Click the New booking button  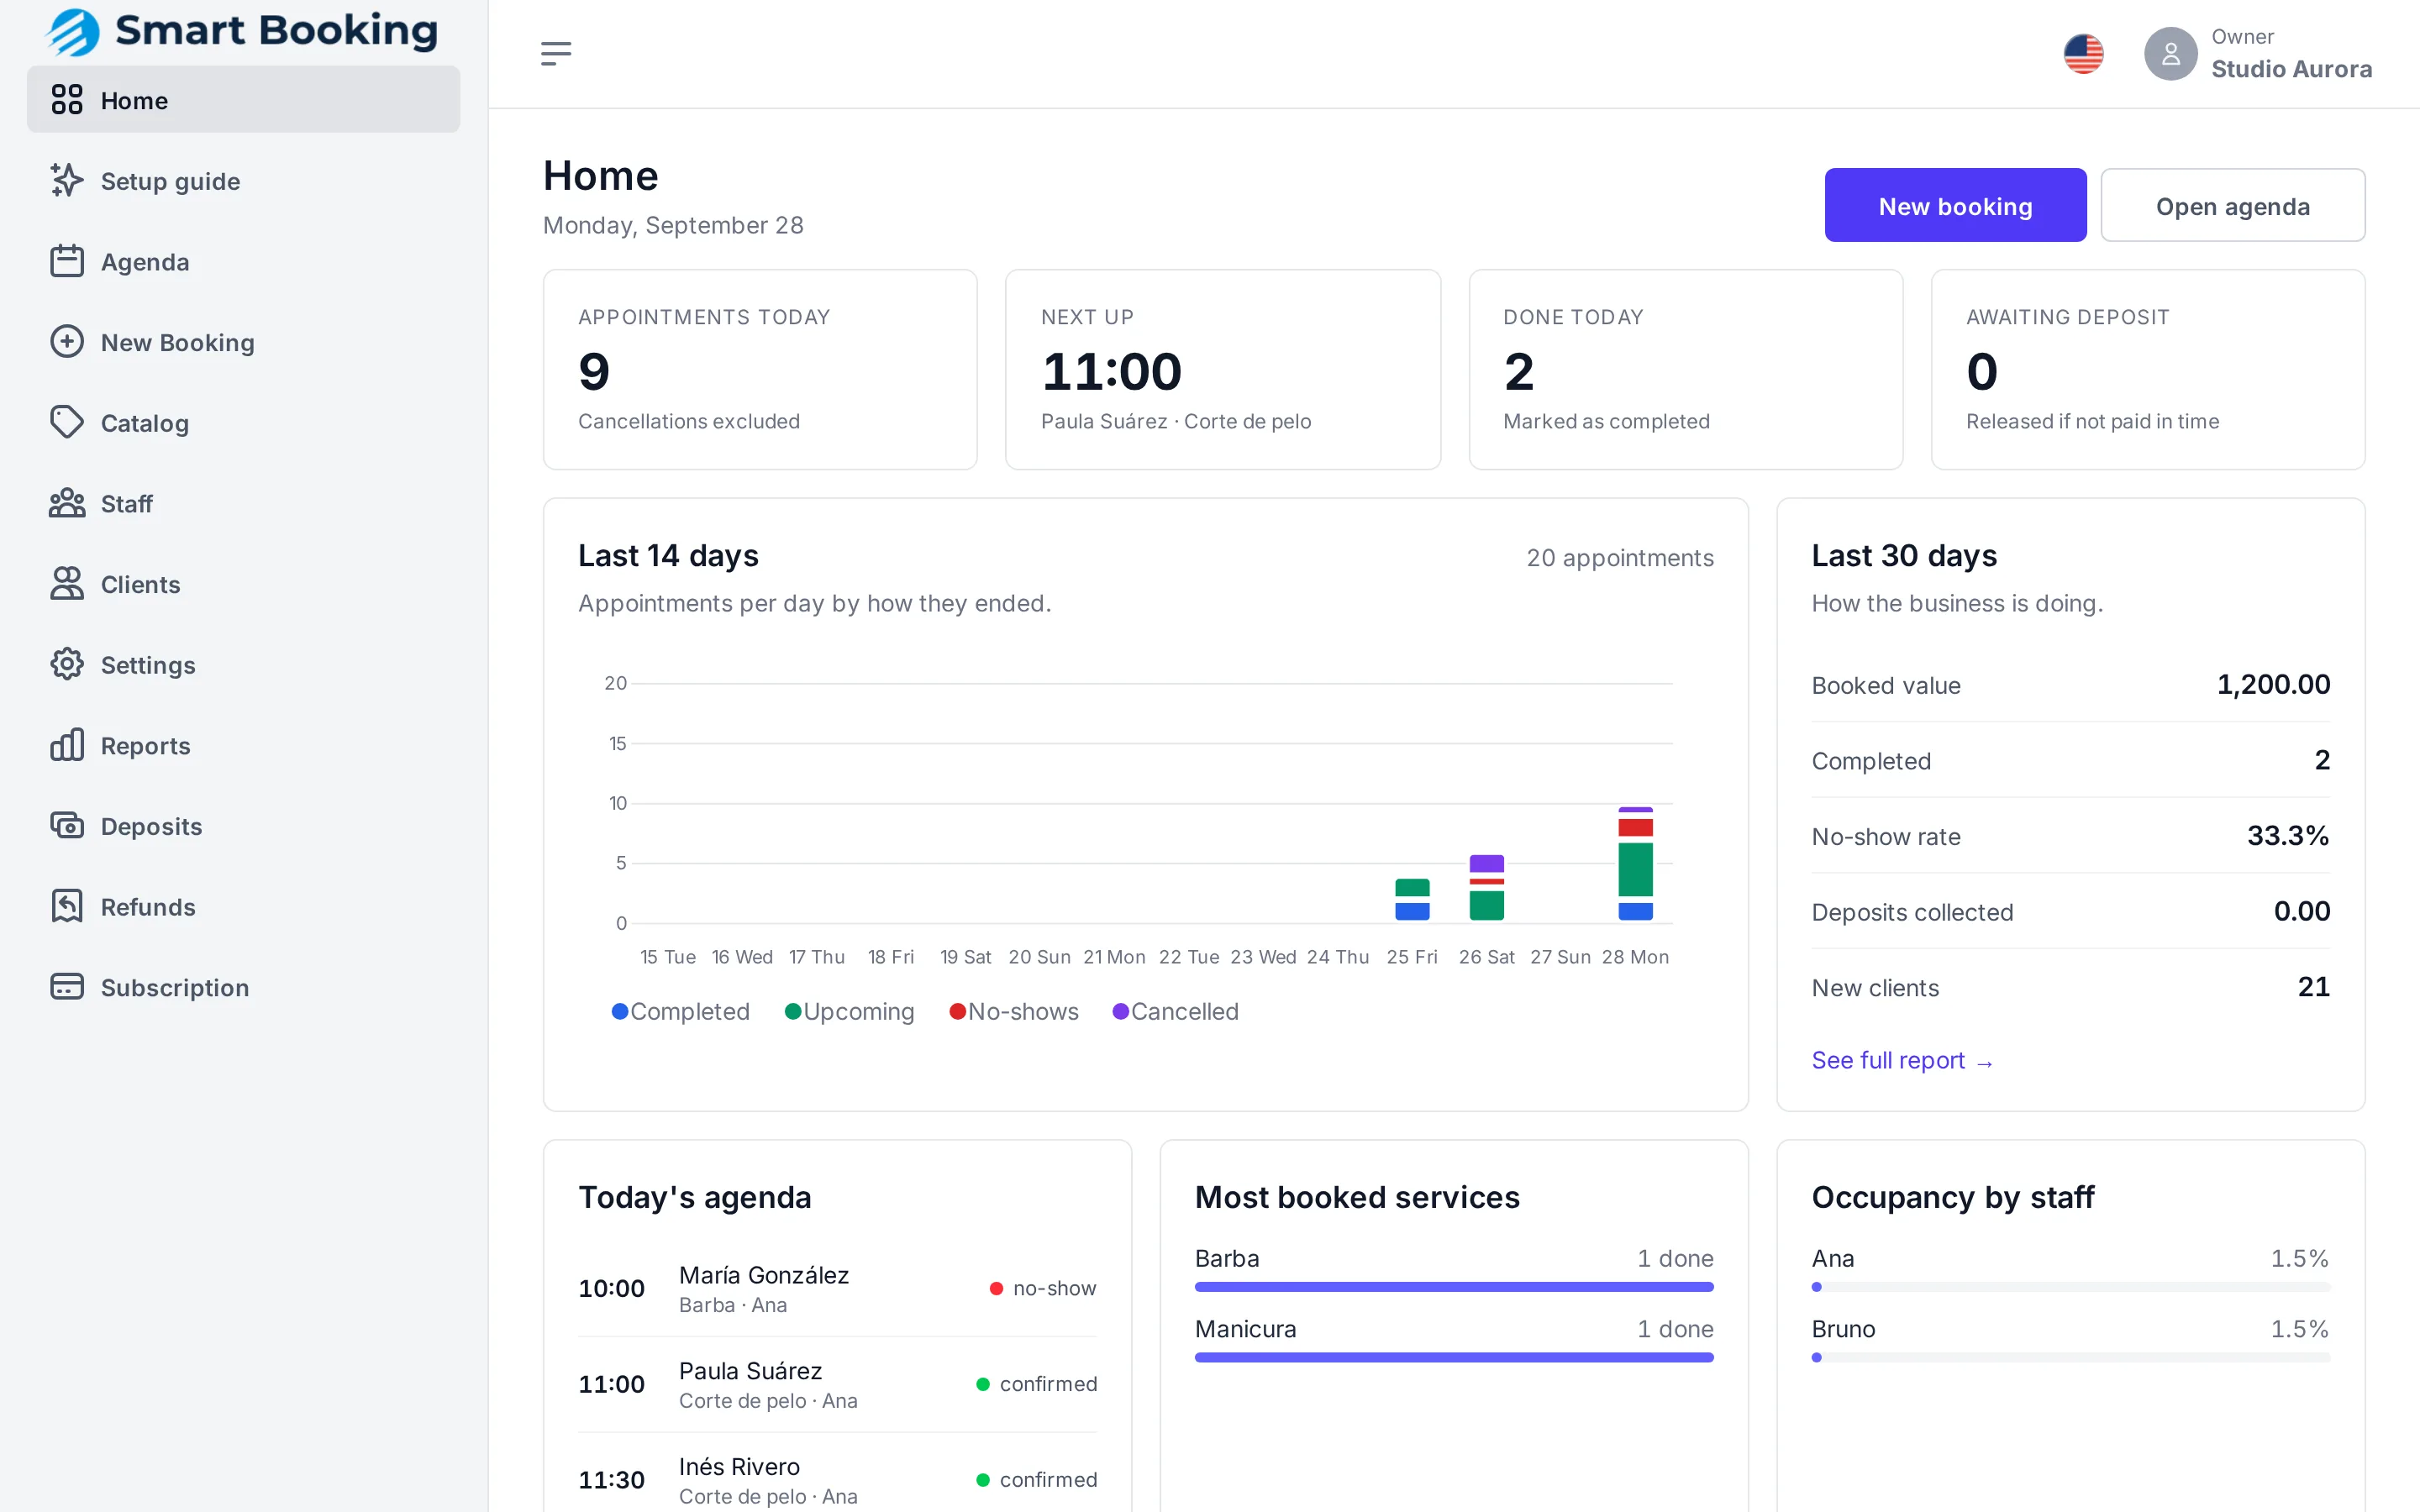pos(1955,205)
